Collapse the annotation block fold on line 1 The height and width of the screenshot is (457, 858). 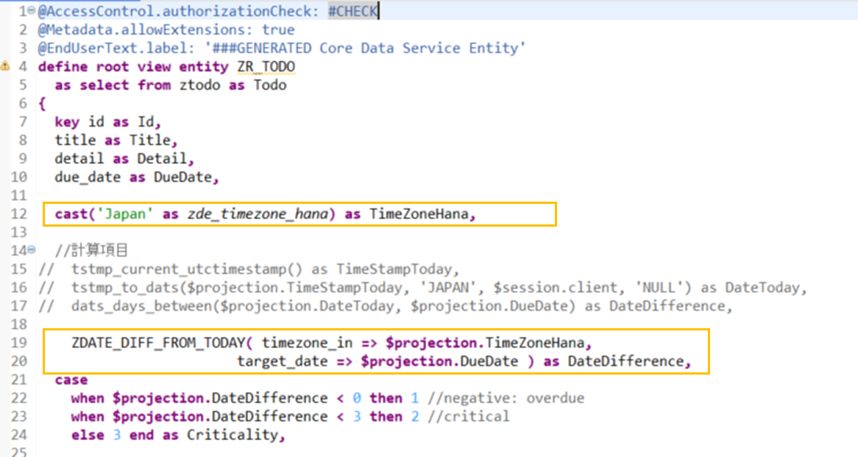[32, 10]
